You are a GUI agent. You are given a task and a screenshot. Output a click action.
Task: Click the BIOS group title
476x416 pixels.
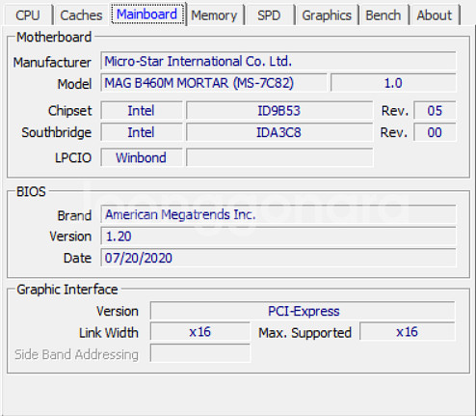click(31, 192)
